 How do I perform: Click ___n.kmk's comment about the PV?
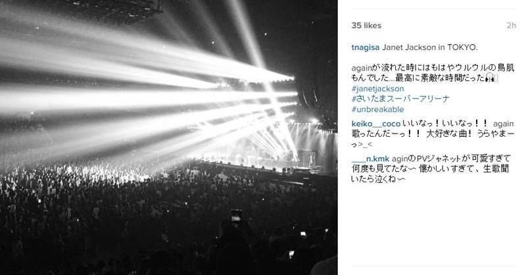(431, 168)
